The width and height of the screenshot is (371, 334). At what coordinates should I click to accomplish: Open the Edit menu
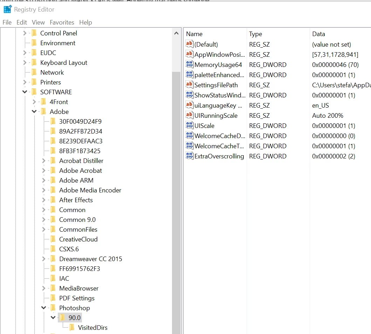click(21, 22)
